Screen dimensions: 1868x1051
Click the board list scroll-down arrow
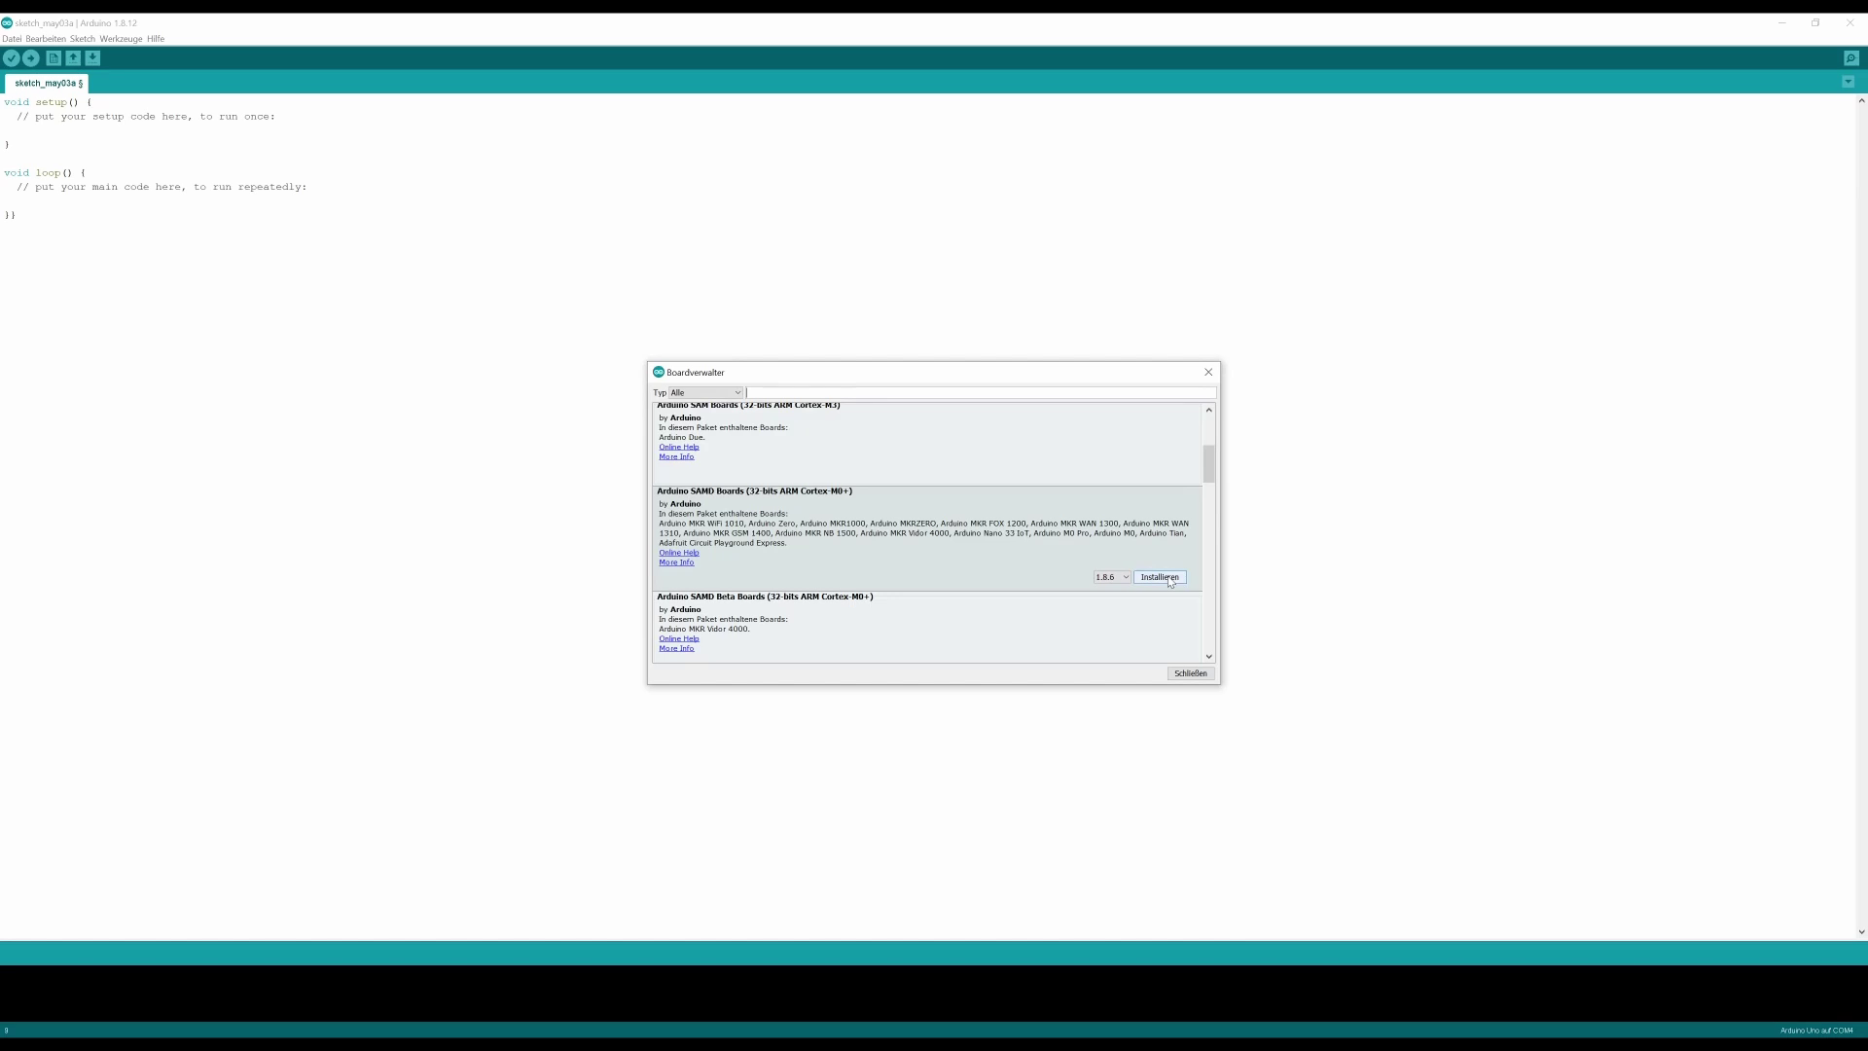tap(1209, 657)
